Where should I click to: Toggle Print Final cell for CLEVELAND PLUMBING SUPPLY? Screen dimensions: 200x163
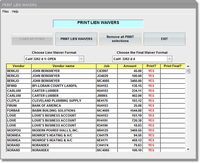coord(173,101)
